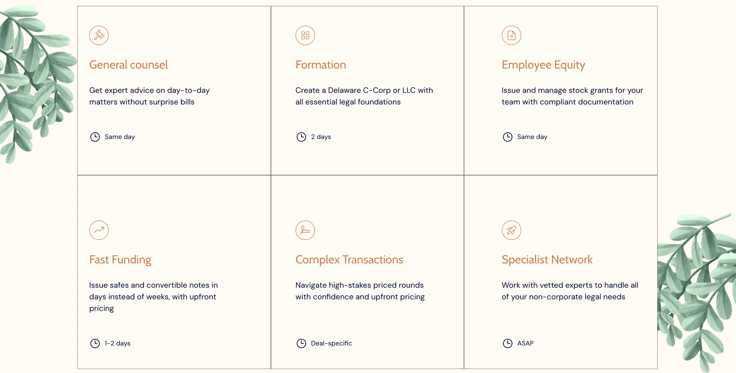
Task: Open the Formation heading link
Action: (x=321, y=65)
